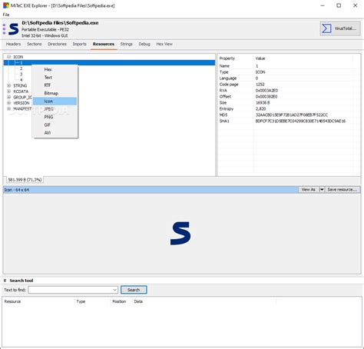Choose Bitmap from the context menu

55,93
